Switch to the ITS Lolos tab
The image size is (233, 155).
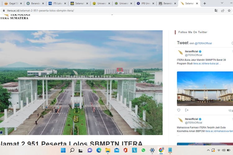click(x=56, y=3)
